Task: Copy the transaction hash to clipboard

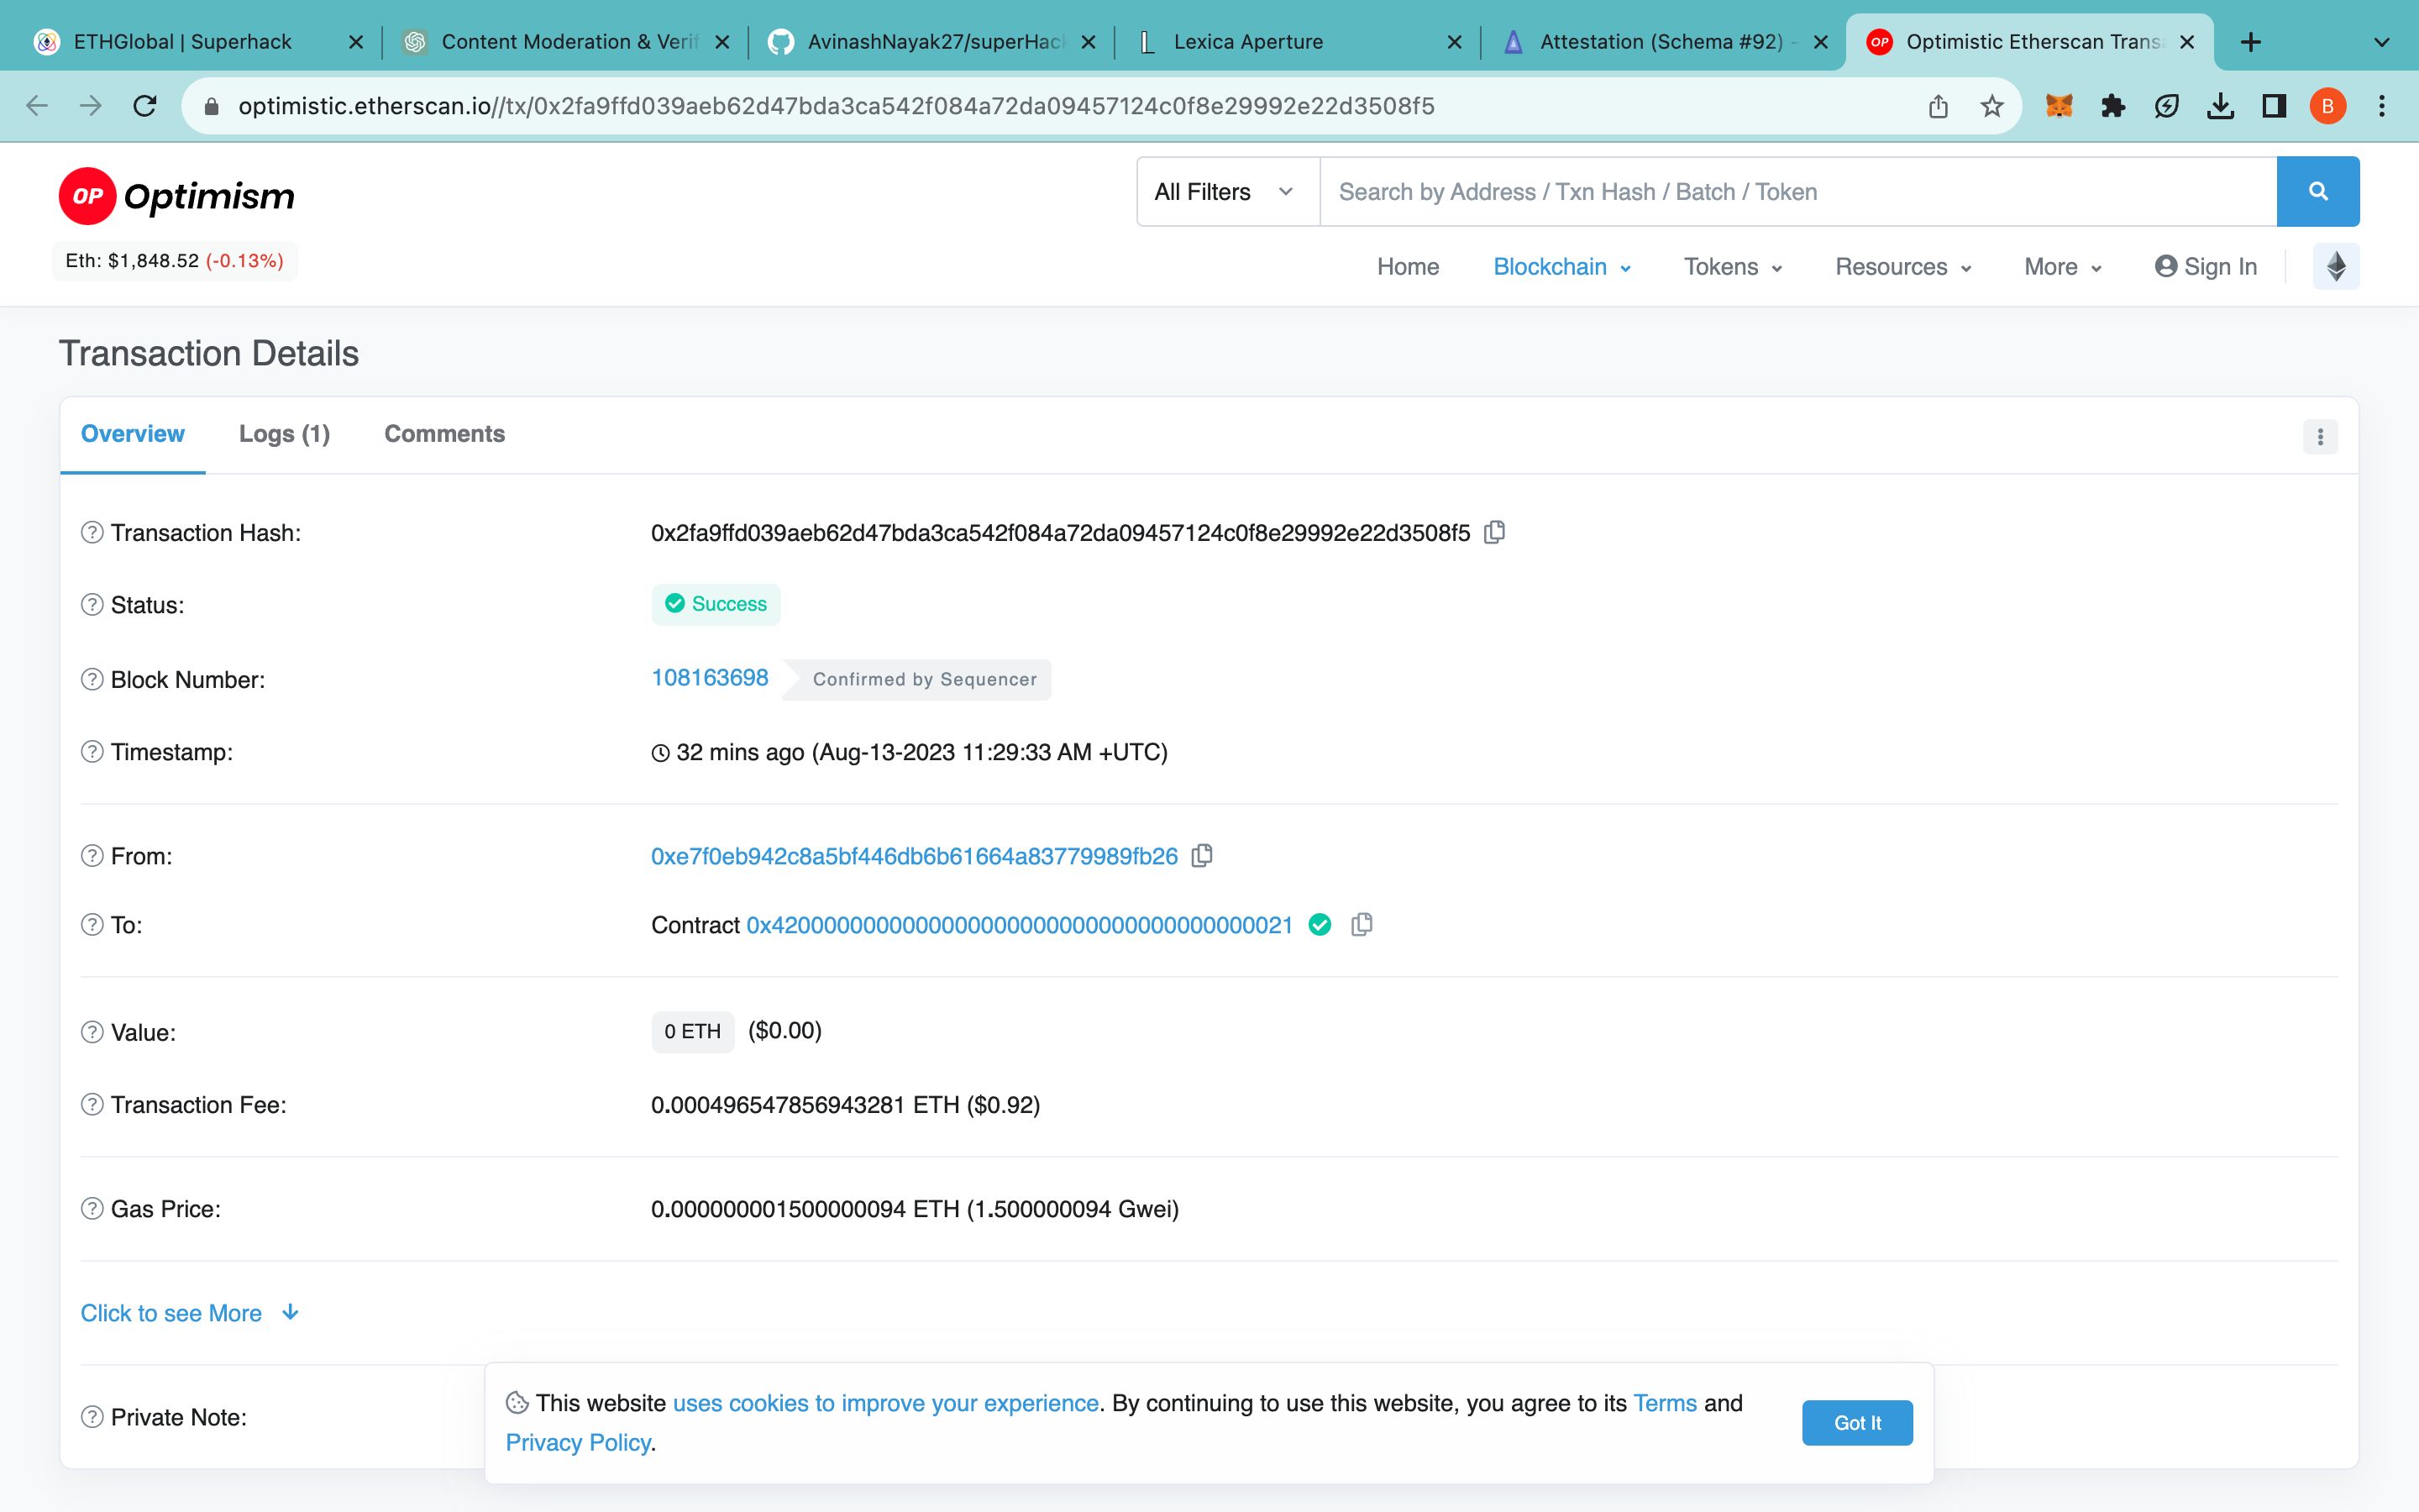Action: point(1494,532)
